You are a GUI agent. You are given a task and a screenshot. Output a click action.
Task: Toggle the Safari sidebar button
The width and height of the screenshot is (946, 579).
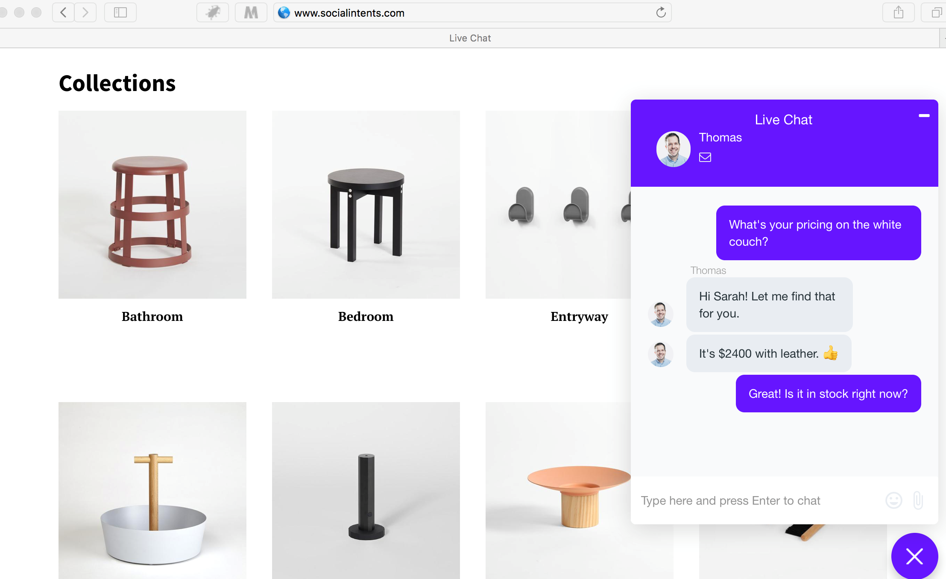120,12
